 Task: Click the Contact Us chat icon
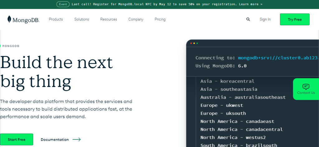tap(306, 87)
